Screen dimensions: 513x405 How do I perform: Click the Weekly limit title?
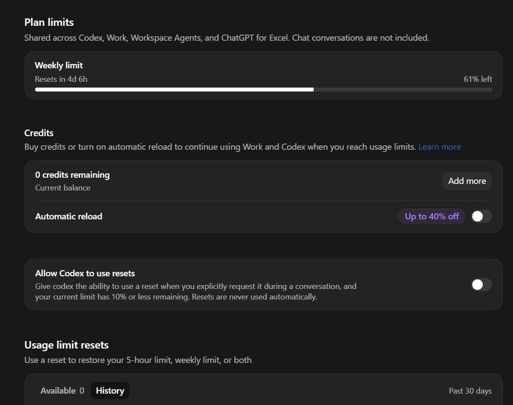click(59, 65)
